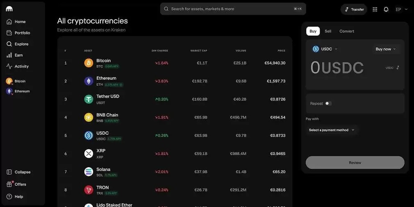The image size is (414, 207).
Task: Select the Buy tab
Action: tap(313, 31)
